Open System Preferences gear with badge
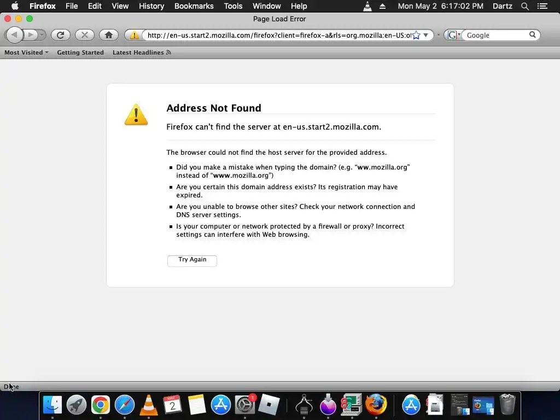Image resolution: width=560 pixels, height=420 pixels. click(245, 405)
